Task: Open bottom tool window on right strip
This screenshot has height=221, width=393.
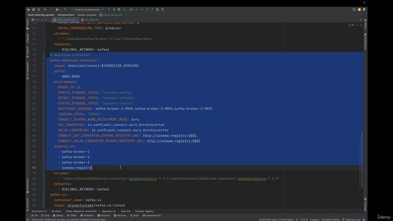Action: point(365,205)
